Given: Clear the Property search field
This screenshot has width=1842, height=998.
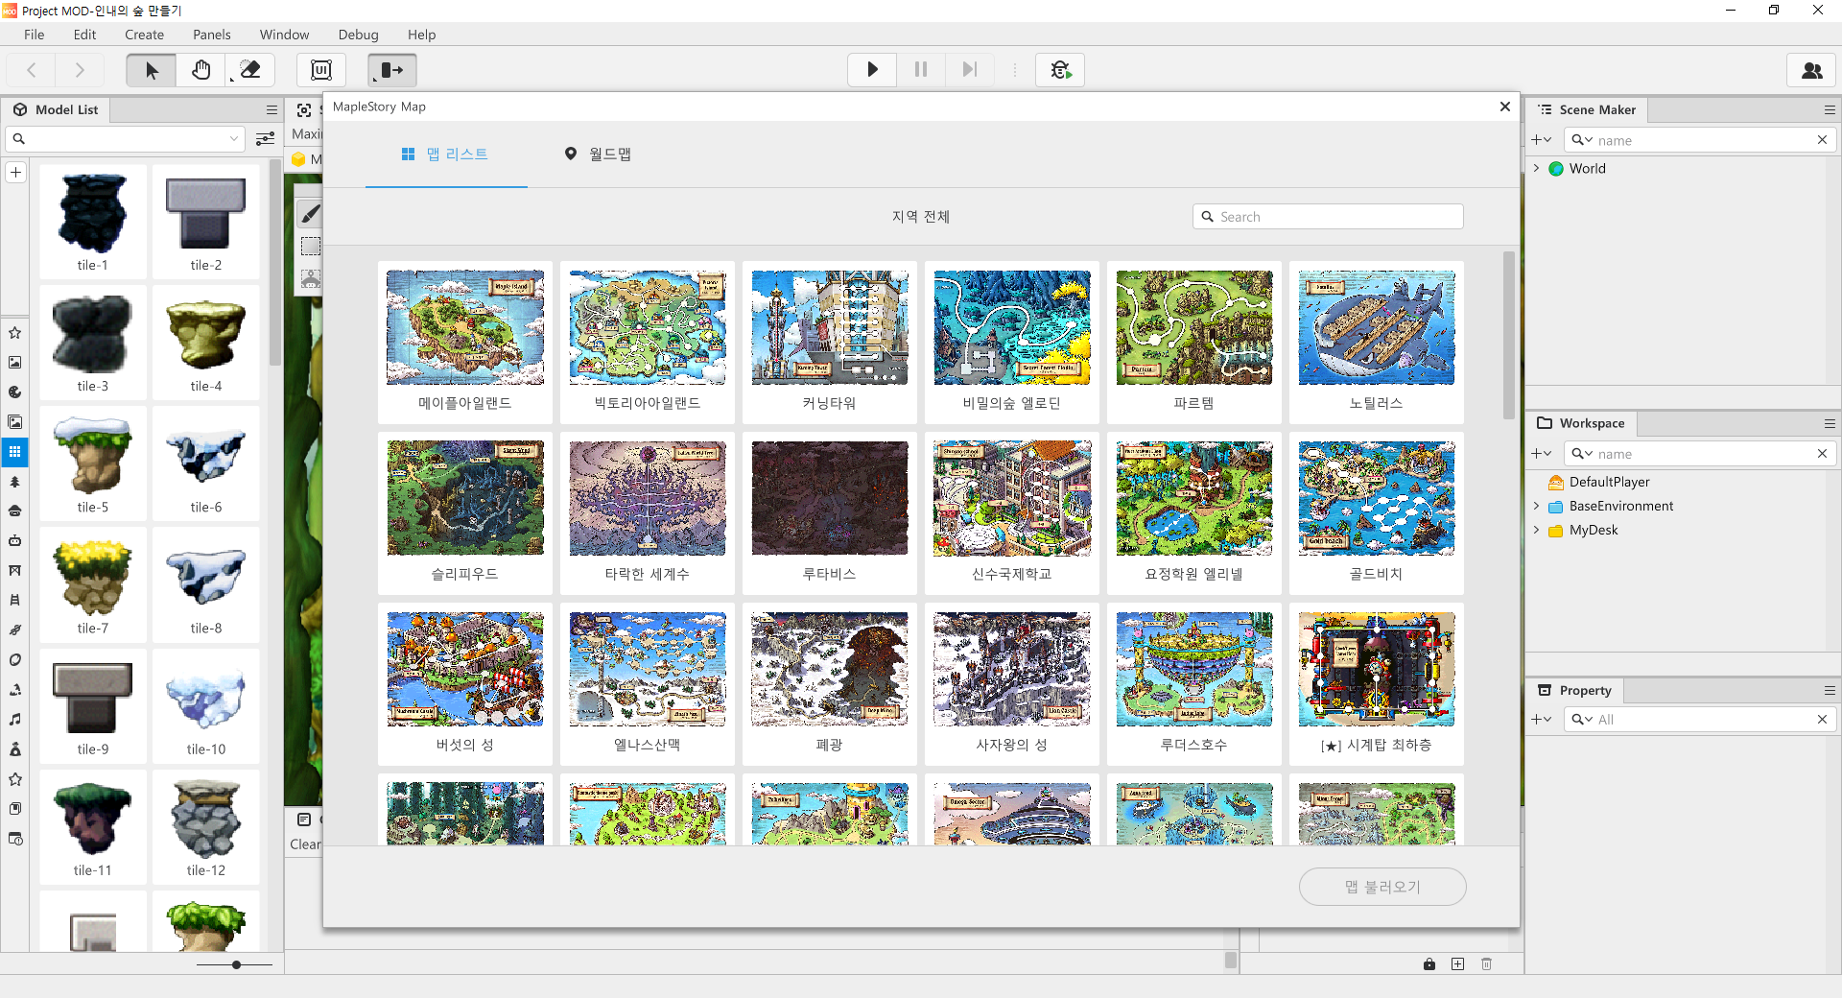Looking at the screenshot, I should tap(1822, 720).
